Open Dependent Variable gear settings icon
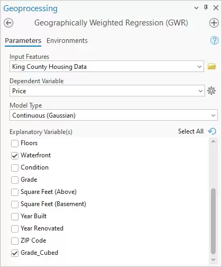This screenshot has width=222, height=267. pyautogui.click(x=211, y=91)
